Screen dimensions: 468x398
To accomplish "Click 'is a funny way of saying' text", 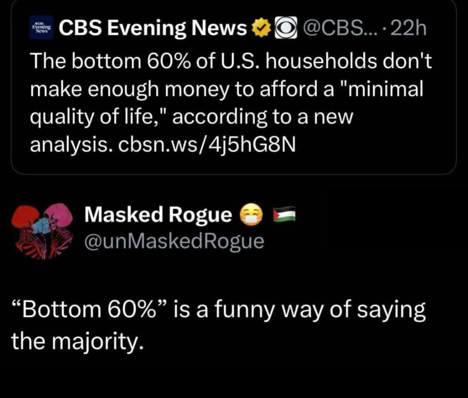I will point(299,310).
